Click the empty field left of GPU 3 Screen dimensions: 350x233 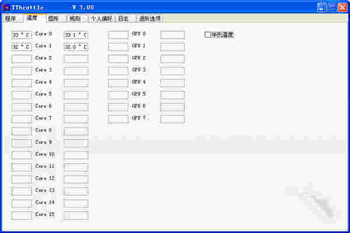118,71
